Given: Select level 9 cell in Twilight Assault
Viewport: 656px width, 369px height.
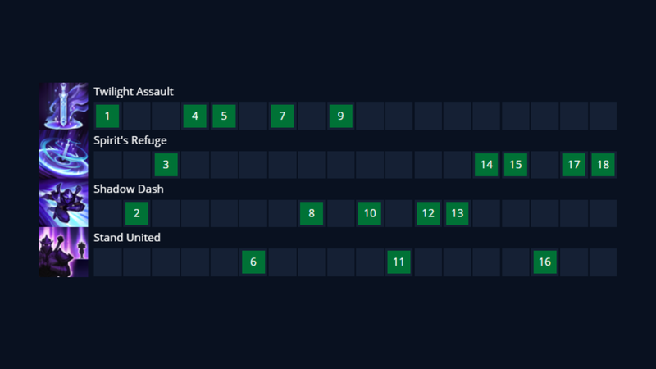Looking at the screenshot, I should pyautogui.click(x=341, y=116).
